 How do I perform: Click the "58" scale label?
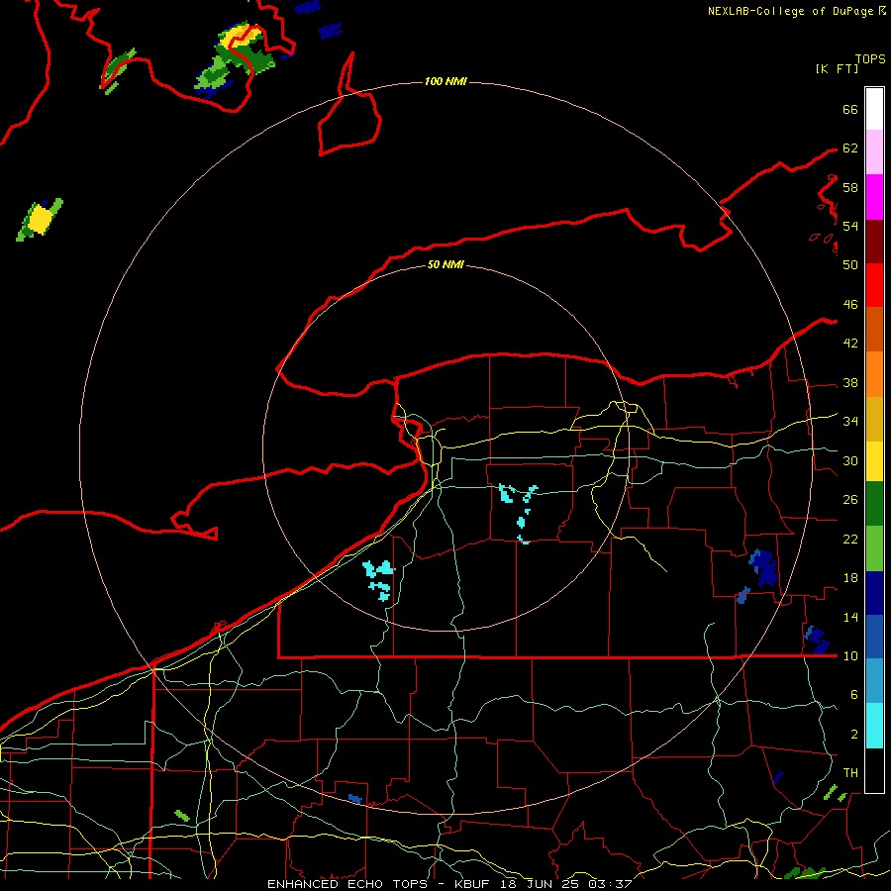(850, 187)
